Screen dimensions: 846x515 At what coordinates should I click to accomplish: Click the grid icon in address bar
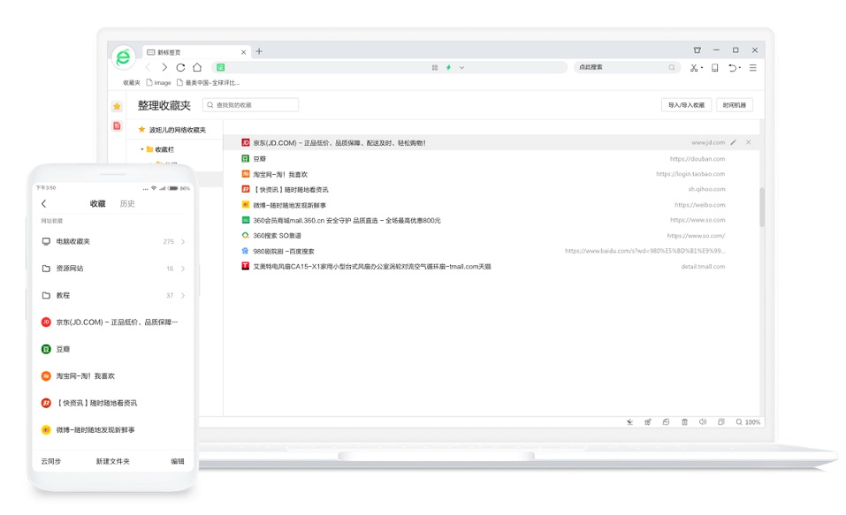pos(435,67)
